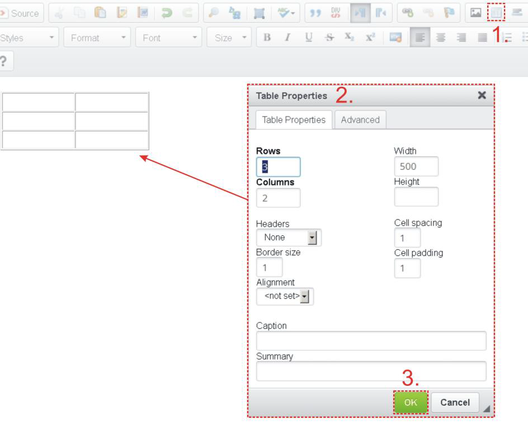Open the Alignment dropdown showing not set
Screen dimensions: 528x424
(284, 296)
